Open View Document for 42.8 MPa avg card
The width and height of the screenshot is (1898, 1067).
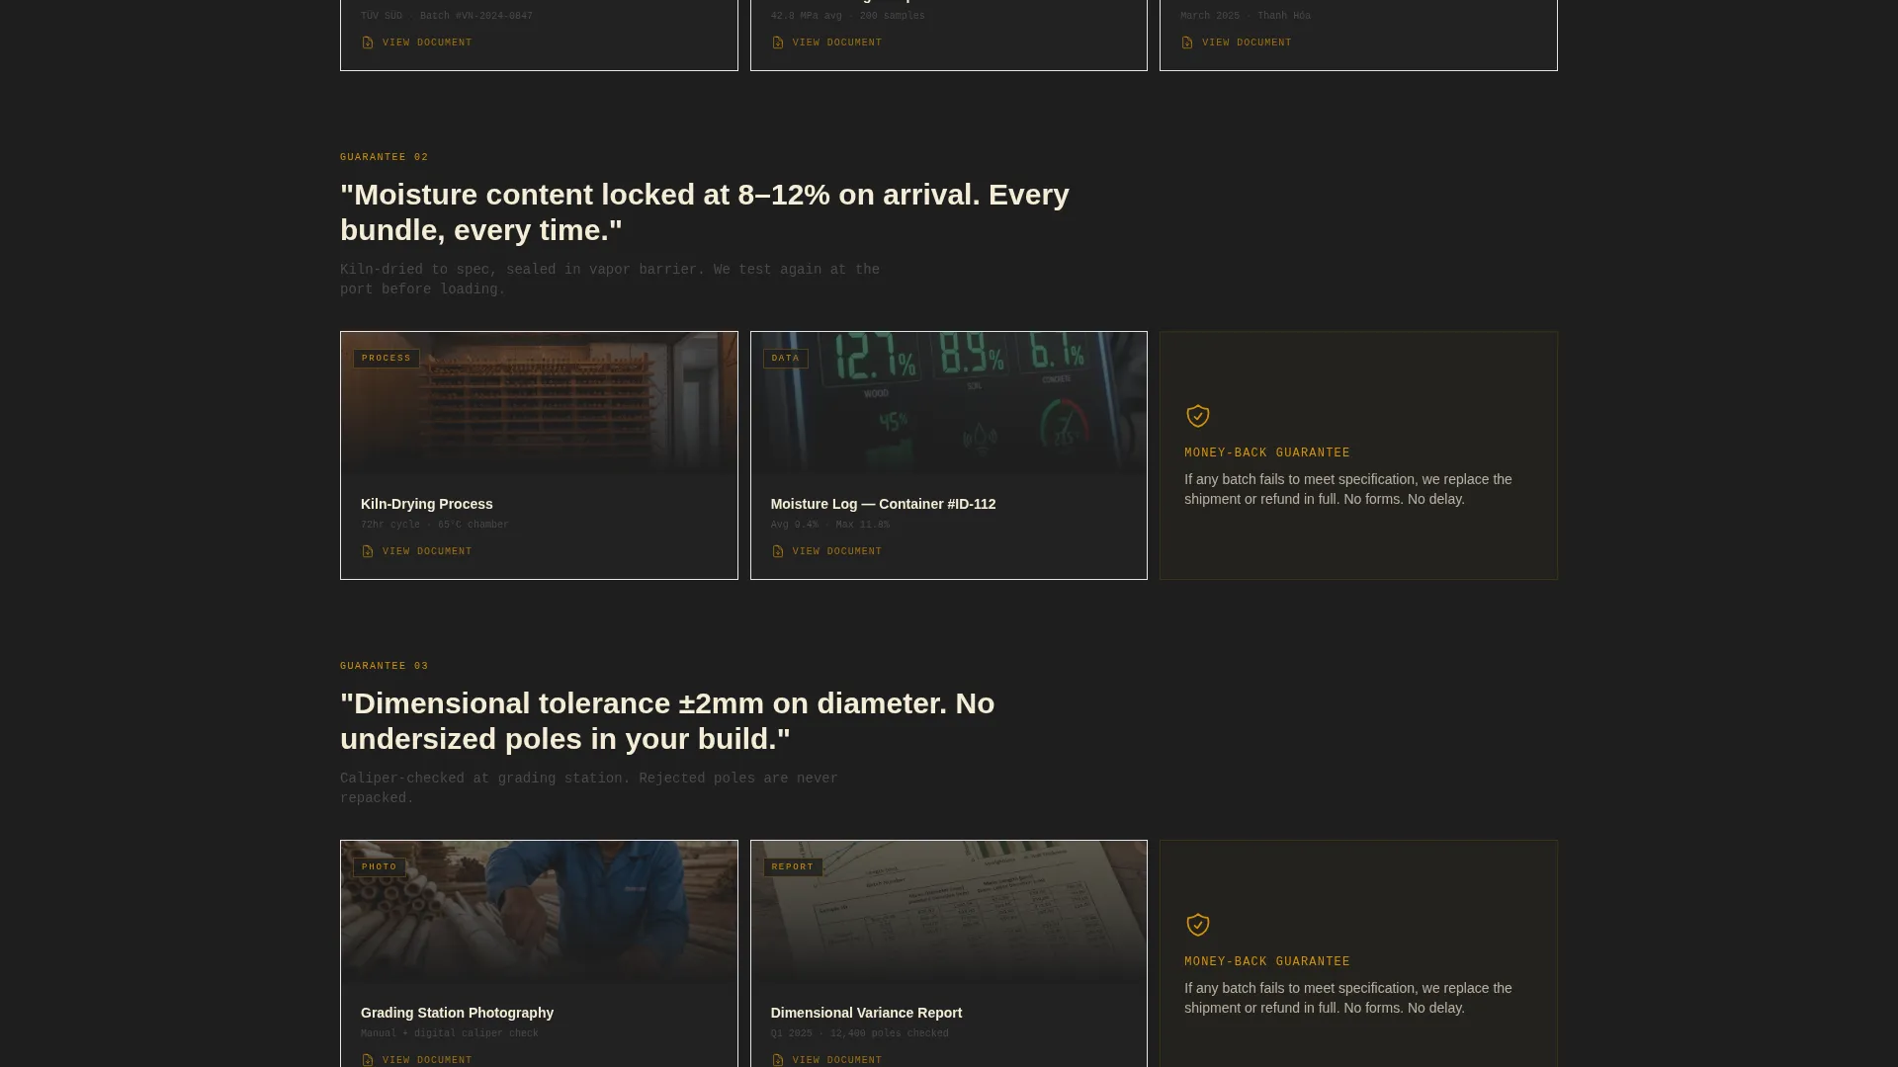(x=826, y=42)
